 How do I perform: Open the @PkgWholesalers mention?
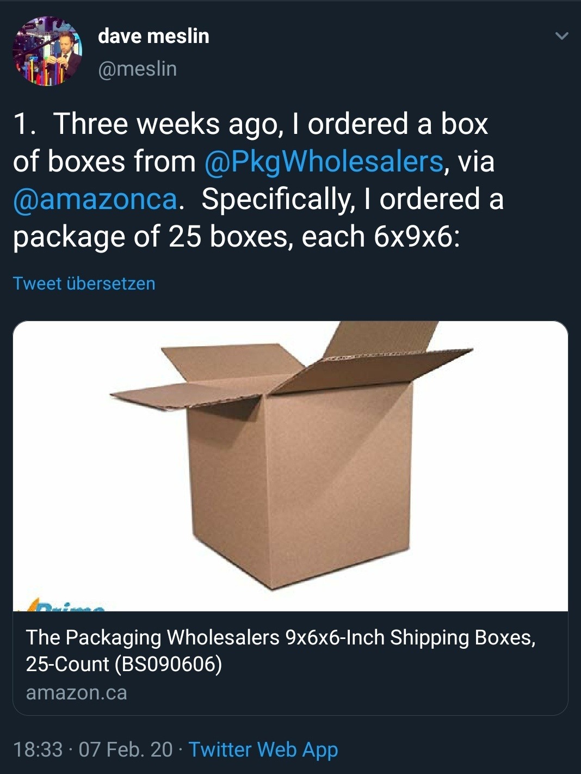(x=324, y=162)
